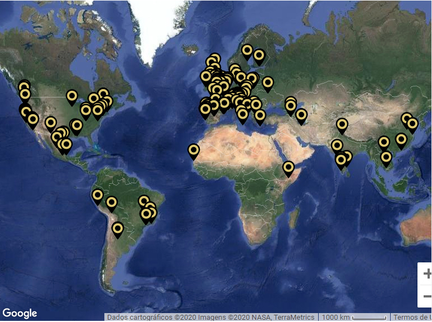Viewport: 432px width, 322px height.
Task: Select the marker in northern Argentina
Action: tap(118, 230)
